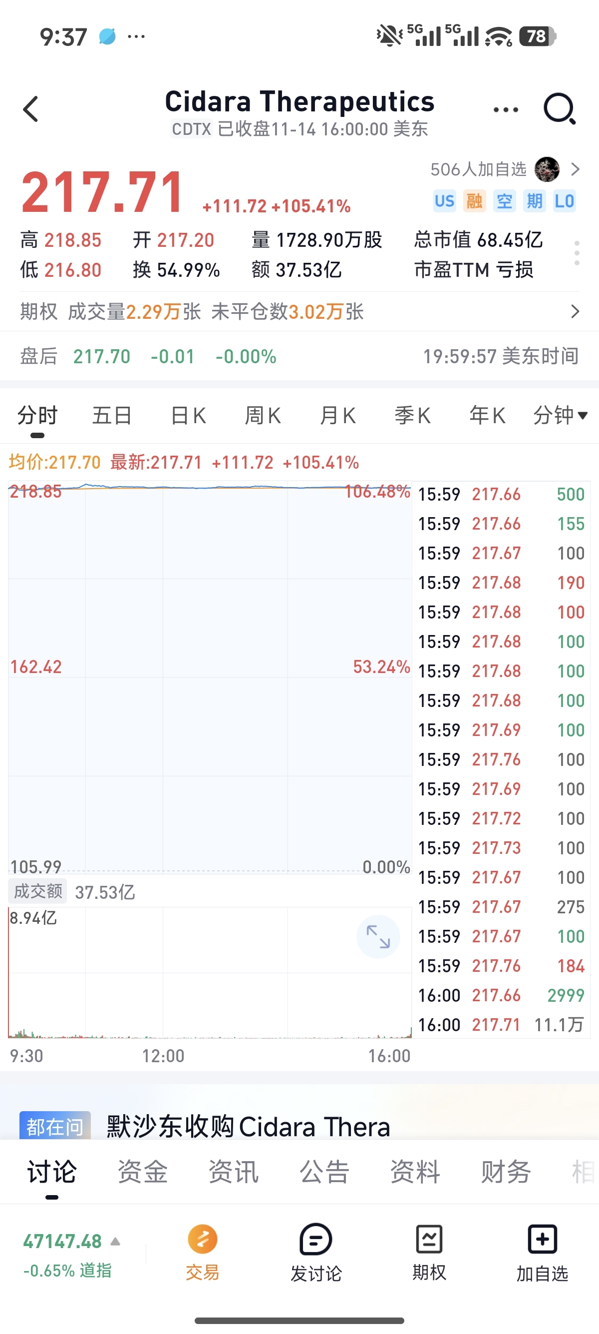Switch to the 日K chart tab
Viewport: 599px width, 1334px height.
tap(188, 415)
